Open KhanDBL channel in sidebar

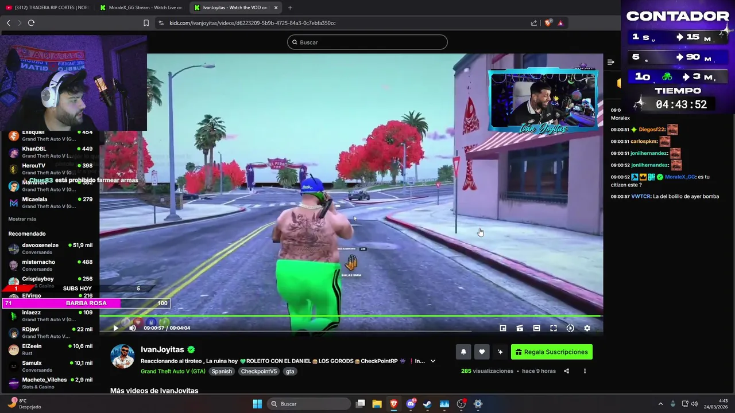click(51, 152)
